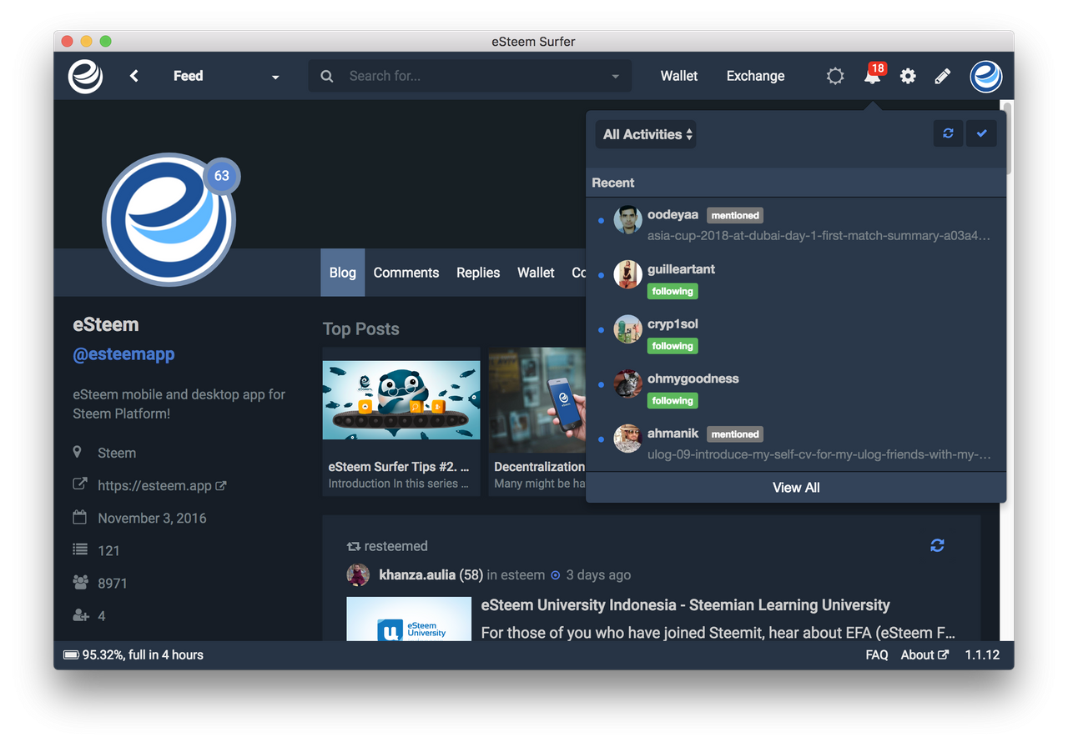Open the user avatar menu in navbar

click(x=985, y=76)
